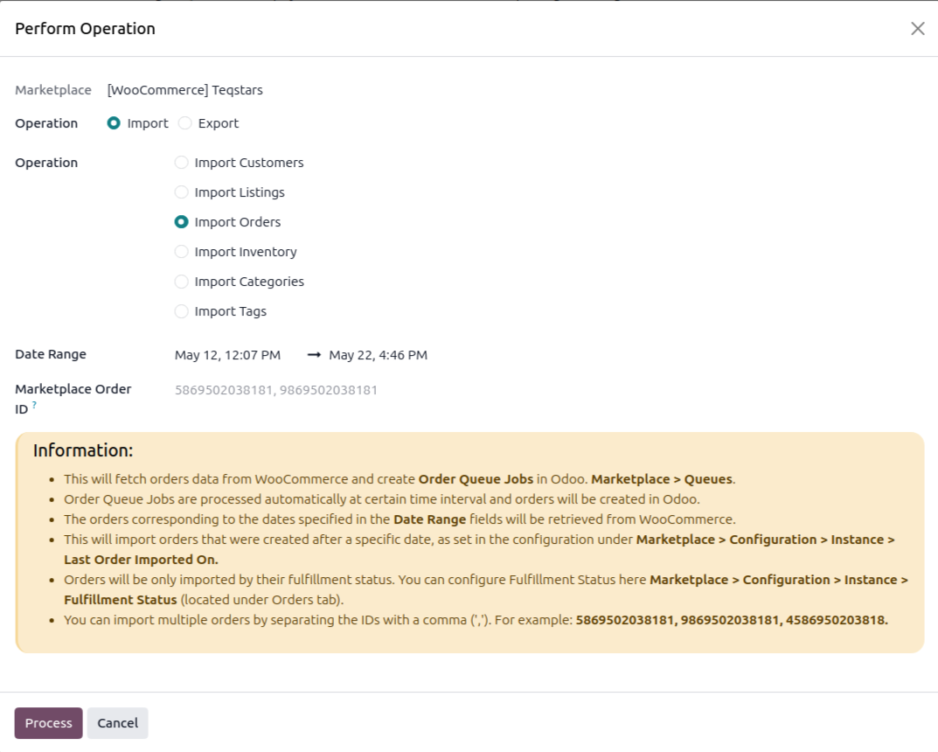The height and width of the screenshot is (752, 938).
Task: Select the Import operation radio button
Action: 114,123
